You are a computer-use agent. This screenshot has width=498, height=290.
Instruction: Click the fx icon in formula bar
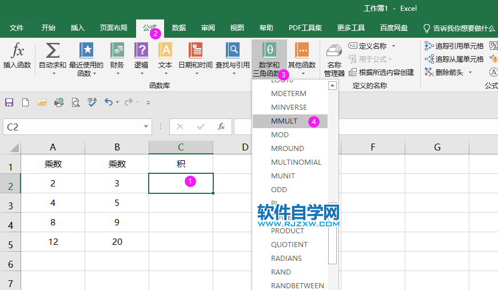[x=221, y=127]
